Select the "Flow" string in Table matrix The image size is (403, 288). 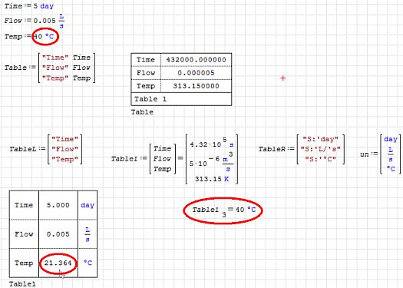(x=55, y=68)
